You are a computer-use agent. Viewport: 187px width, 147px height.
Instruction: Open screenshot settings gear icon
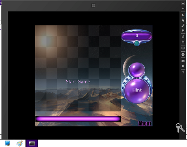pyautogui.click(x=183, y=66)
